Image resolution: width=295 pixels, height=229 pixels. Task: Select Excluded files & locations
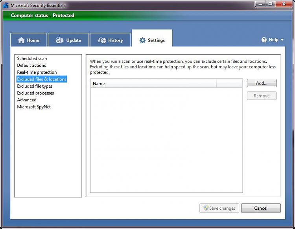coord(42,79)
